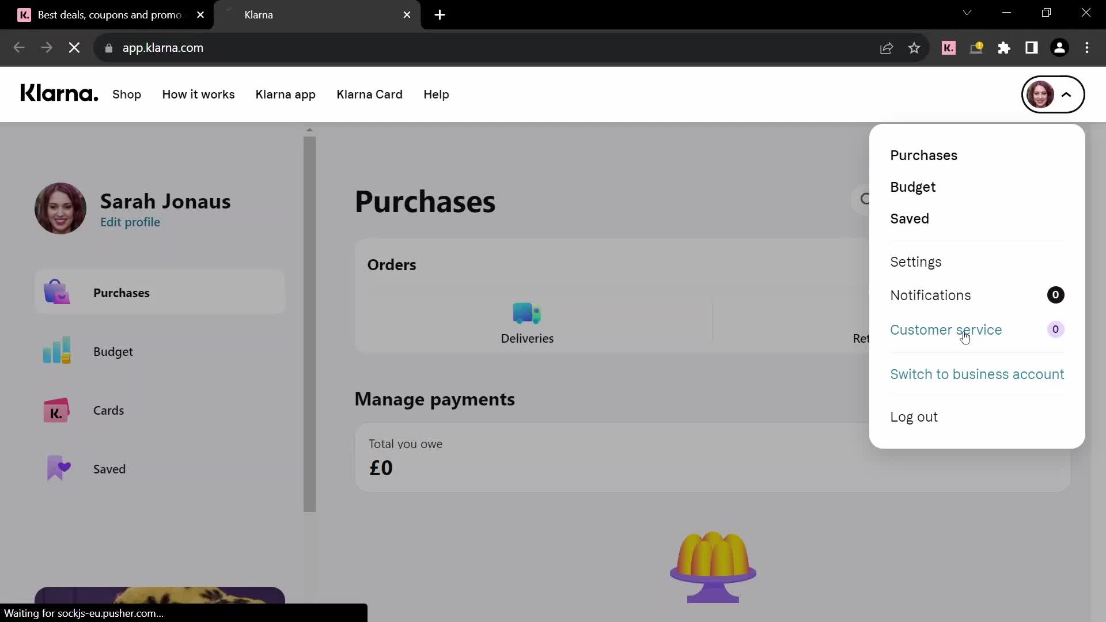Click the share page icon in address bar
Image resolution: width=1106 pixels, height=622 pixels.
pos(887,48)
